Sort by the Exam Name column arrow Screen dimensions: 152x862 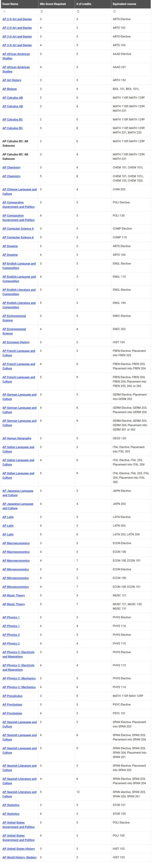click(x=4, y=11)
